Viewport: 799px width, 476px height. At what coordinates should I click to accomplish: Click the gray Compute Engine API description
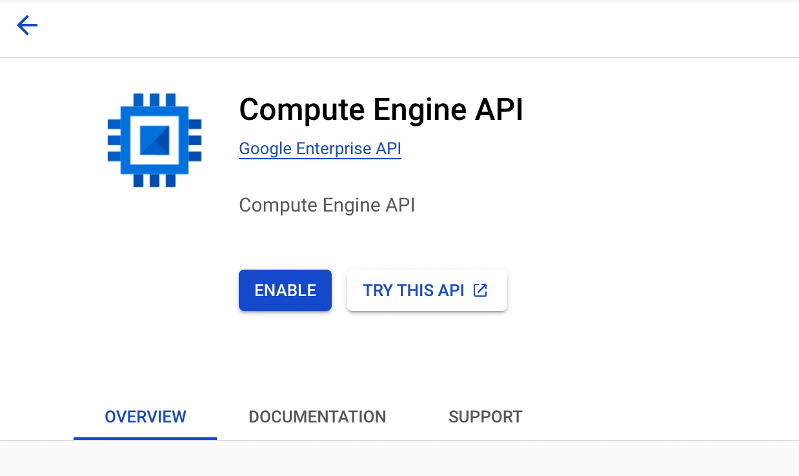(327, 205)
